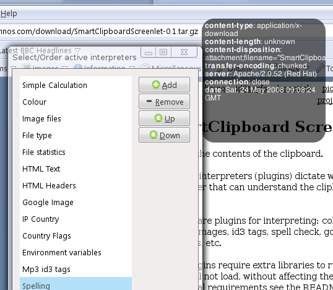Open the Latest BBC Headlines dropdown arrow
The width and height of the screenshot is (333, 290).
coord(78,50)
